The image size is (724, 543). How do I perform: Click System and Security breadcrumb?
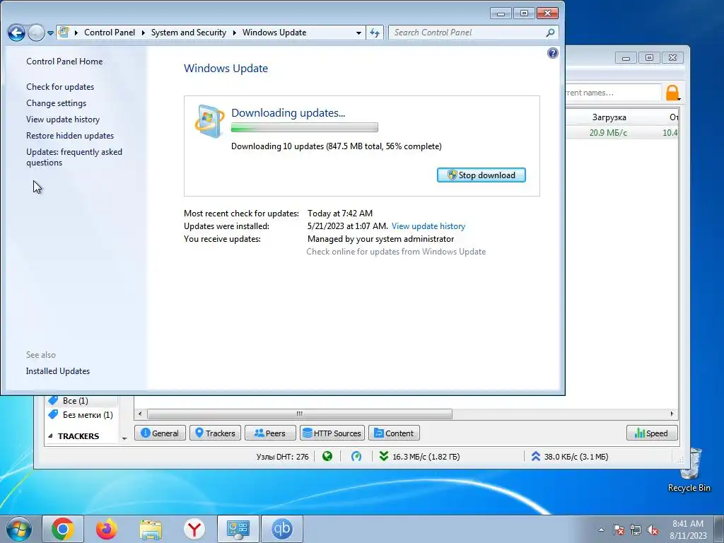(188, 33)
